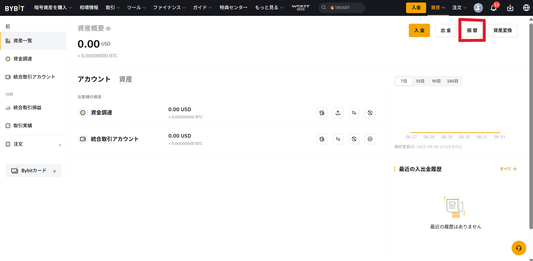Click transfer icon in 統合取引アカウント row
533x261 pixels.
coord(338,139)
